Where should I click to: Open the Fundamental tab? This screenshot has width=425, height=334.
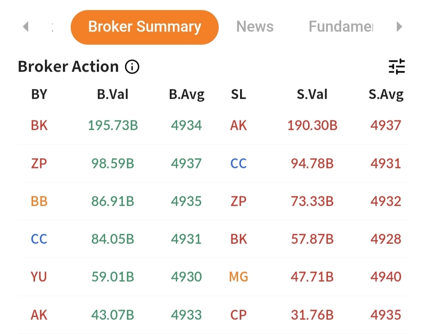click(341, 26)
